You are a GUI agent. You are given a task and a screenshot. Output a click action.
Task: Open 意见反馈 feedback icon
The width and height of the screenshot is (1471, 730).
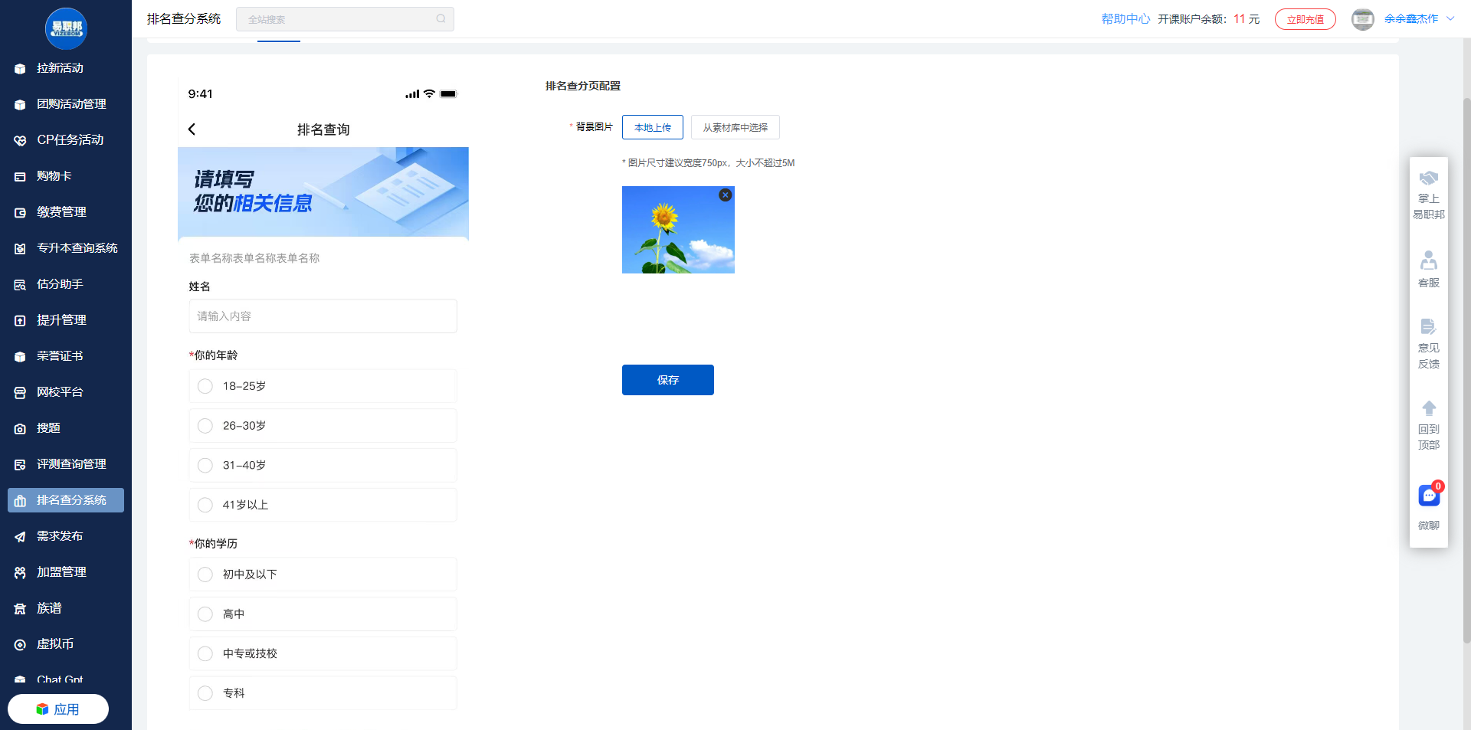tap(1428, 327)
